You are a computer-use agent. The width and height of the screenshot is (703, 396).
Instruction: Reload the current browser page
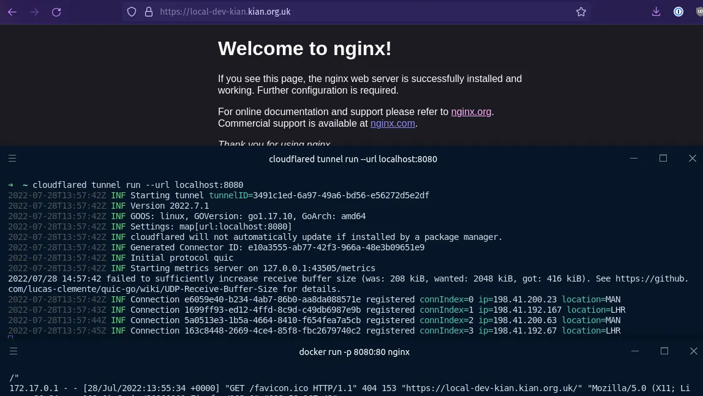pos(56,12)
